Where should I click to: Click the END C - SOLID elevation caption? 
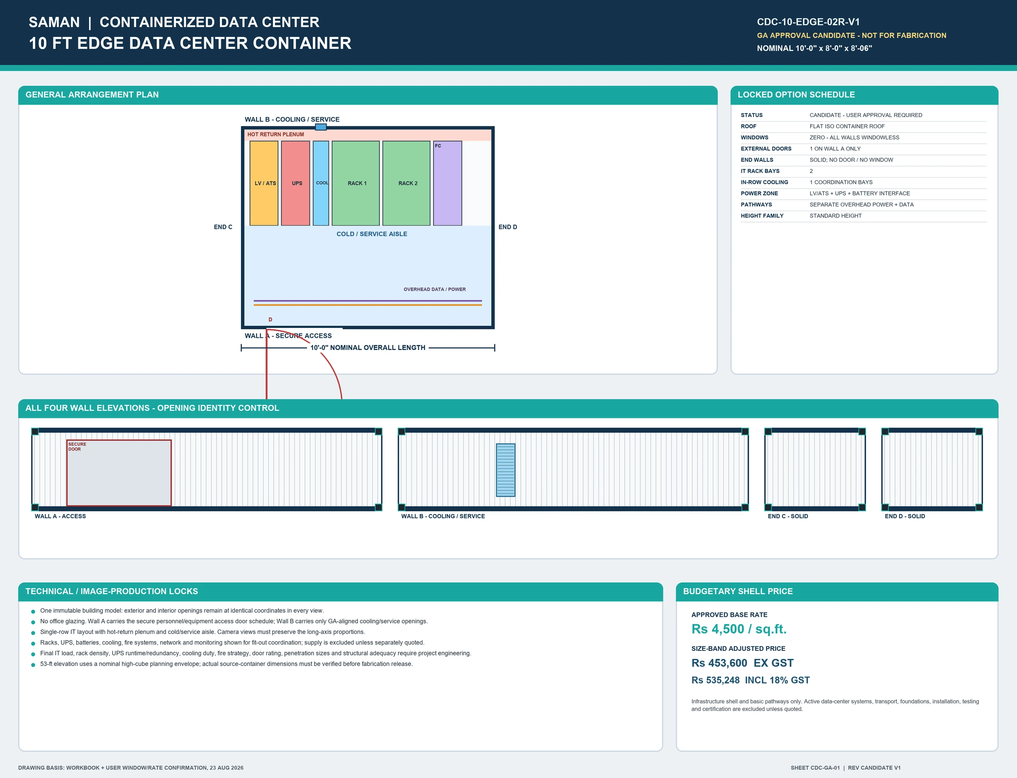pyautogui.click(x=788, y=517)
